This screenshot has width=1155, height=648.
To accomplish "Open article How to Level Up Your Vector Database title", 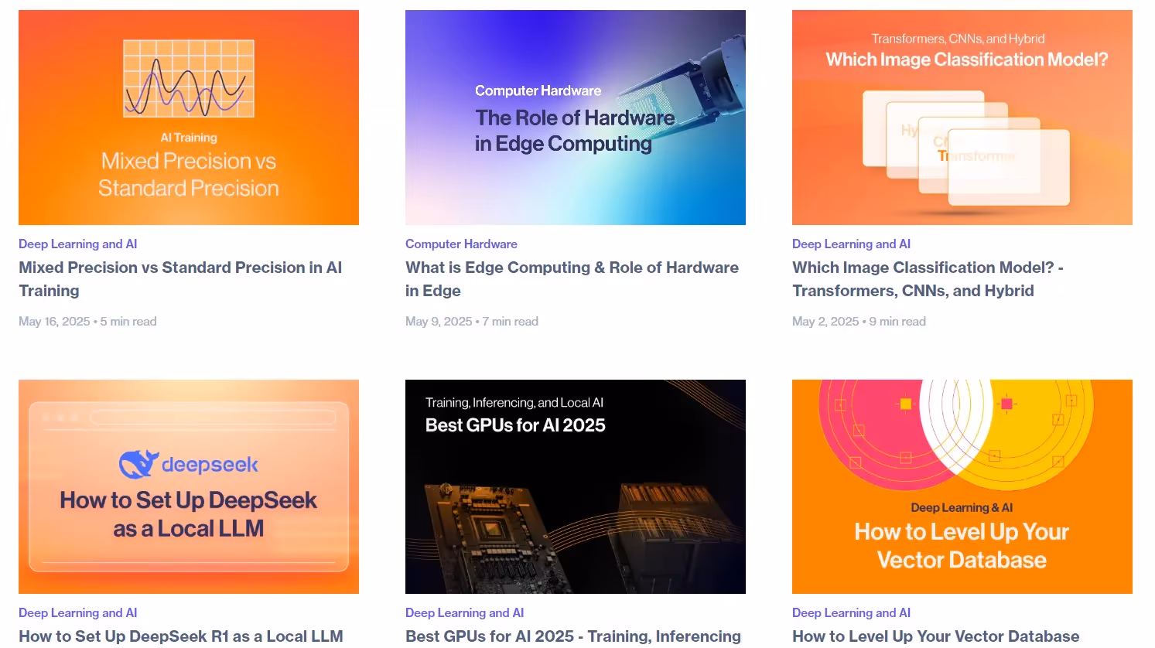I will (936, 636).
